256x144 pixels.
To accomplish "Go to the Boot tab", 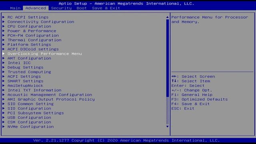I will 82,8.
